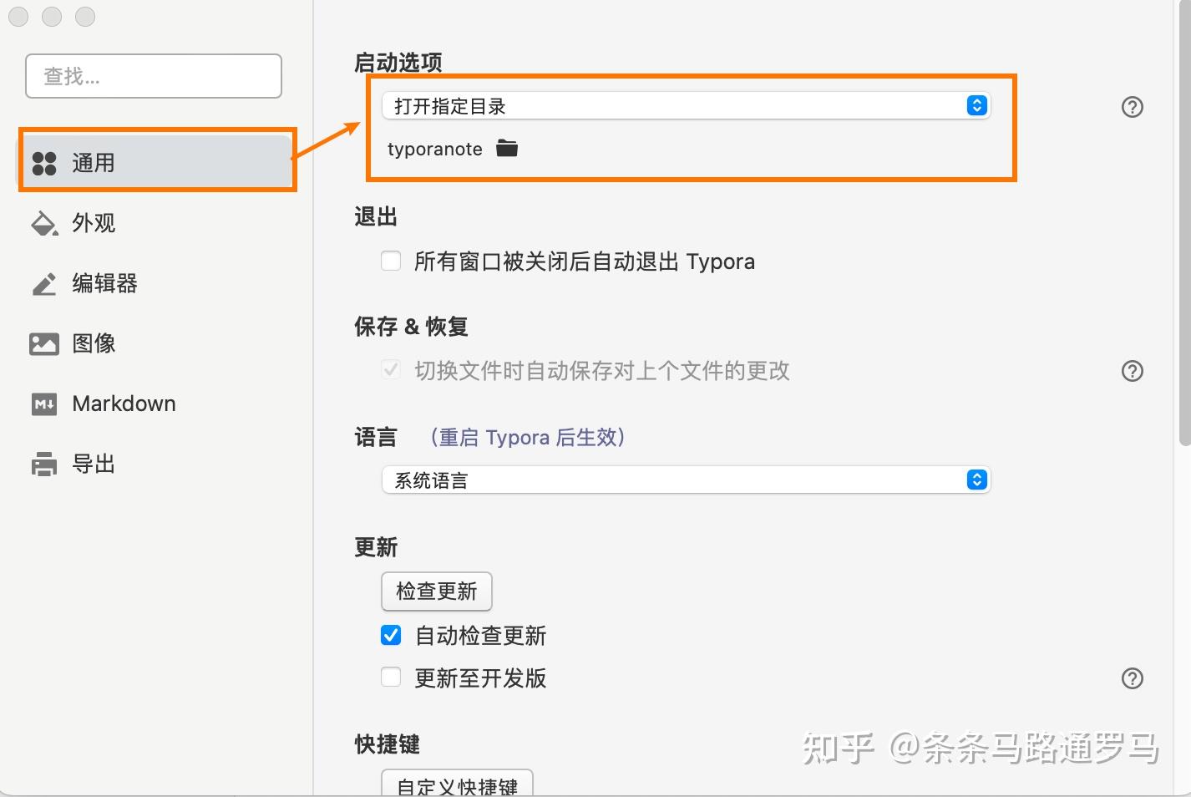Tick the 更新至开发版 checkbox
The image size is (1191, 797).
391,677
